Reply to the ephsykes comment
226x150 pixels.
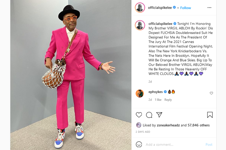[x=168, y=100]
